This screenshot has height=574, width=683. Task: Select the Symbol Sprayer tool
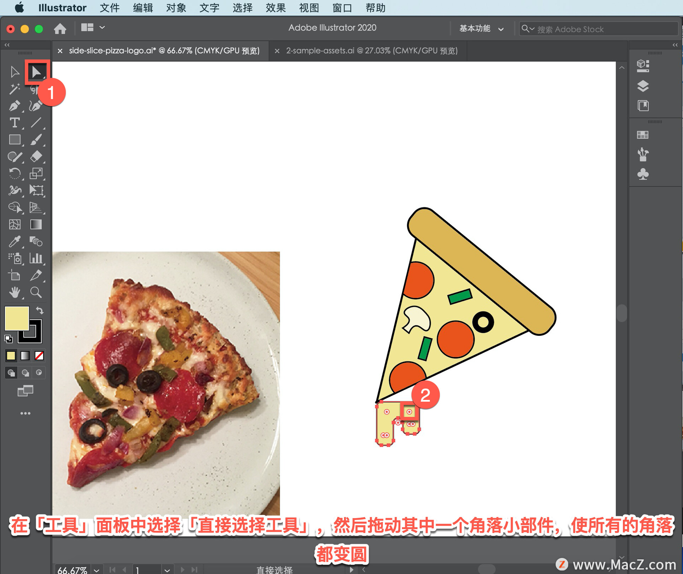point(15,258)
